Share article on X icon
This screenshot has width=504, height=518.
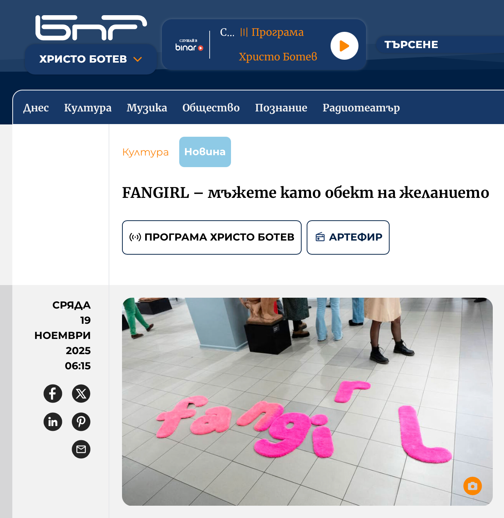(81, 393)
